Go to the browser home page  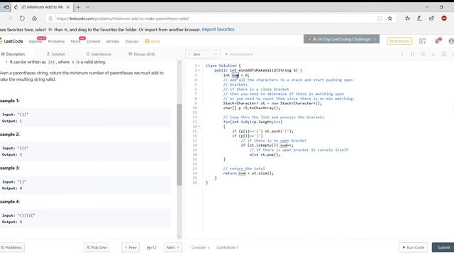35,18
